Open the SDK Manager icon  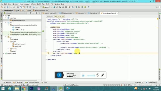82,7
